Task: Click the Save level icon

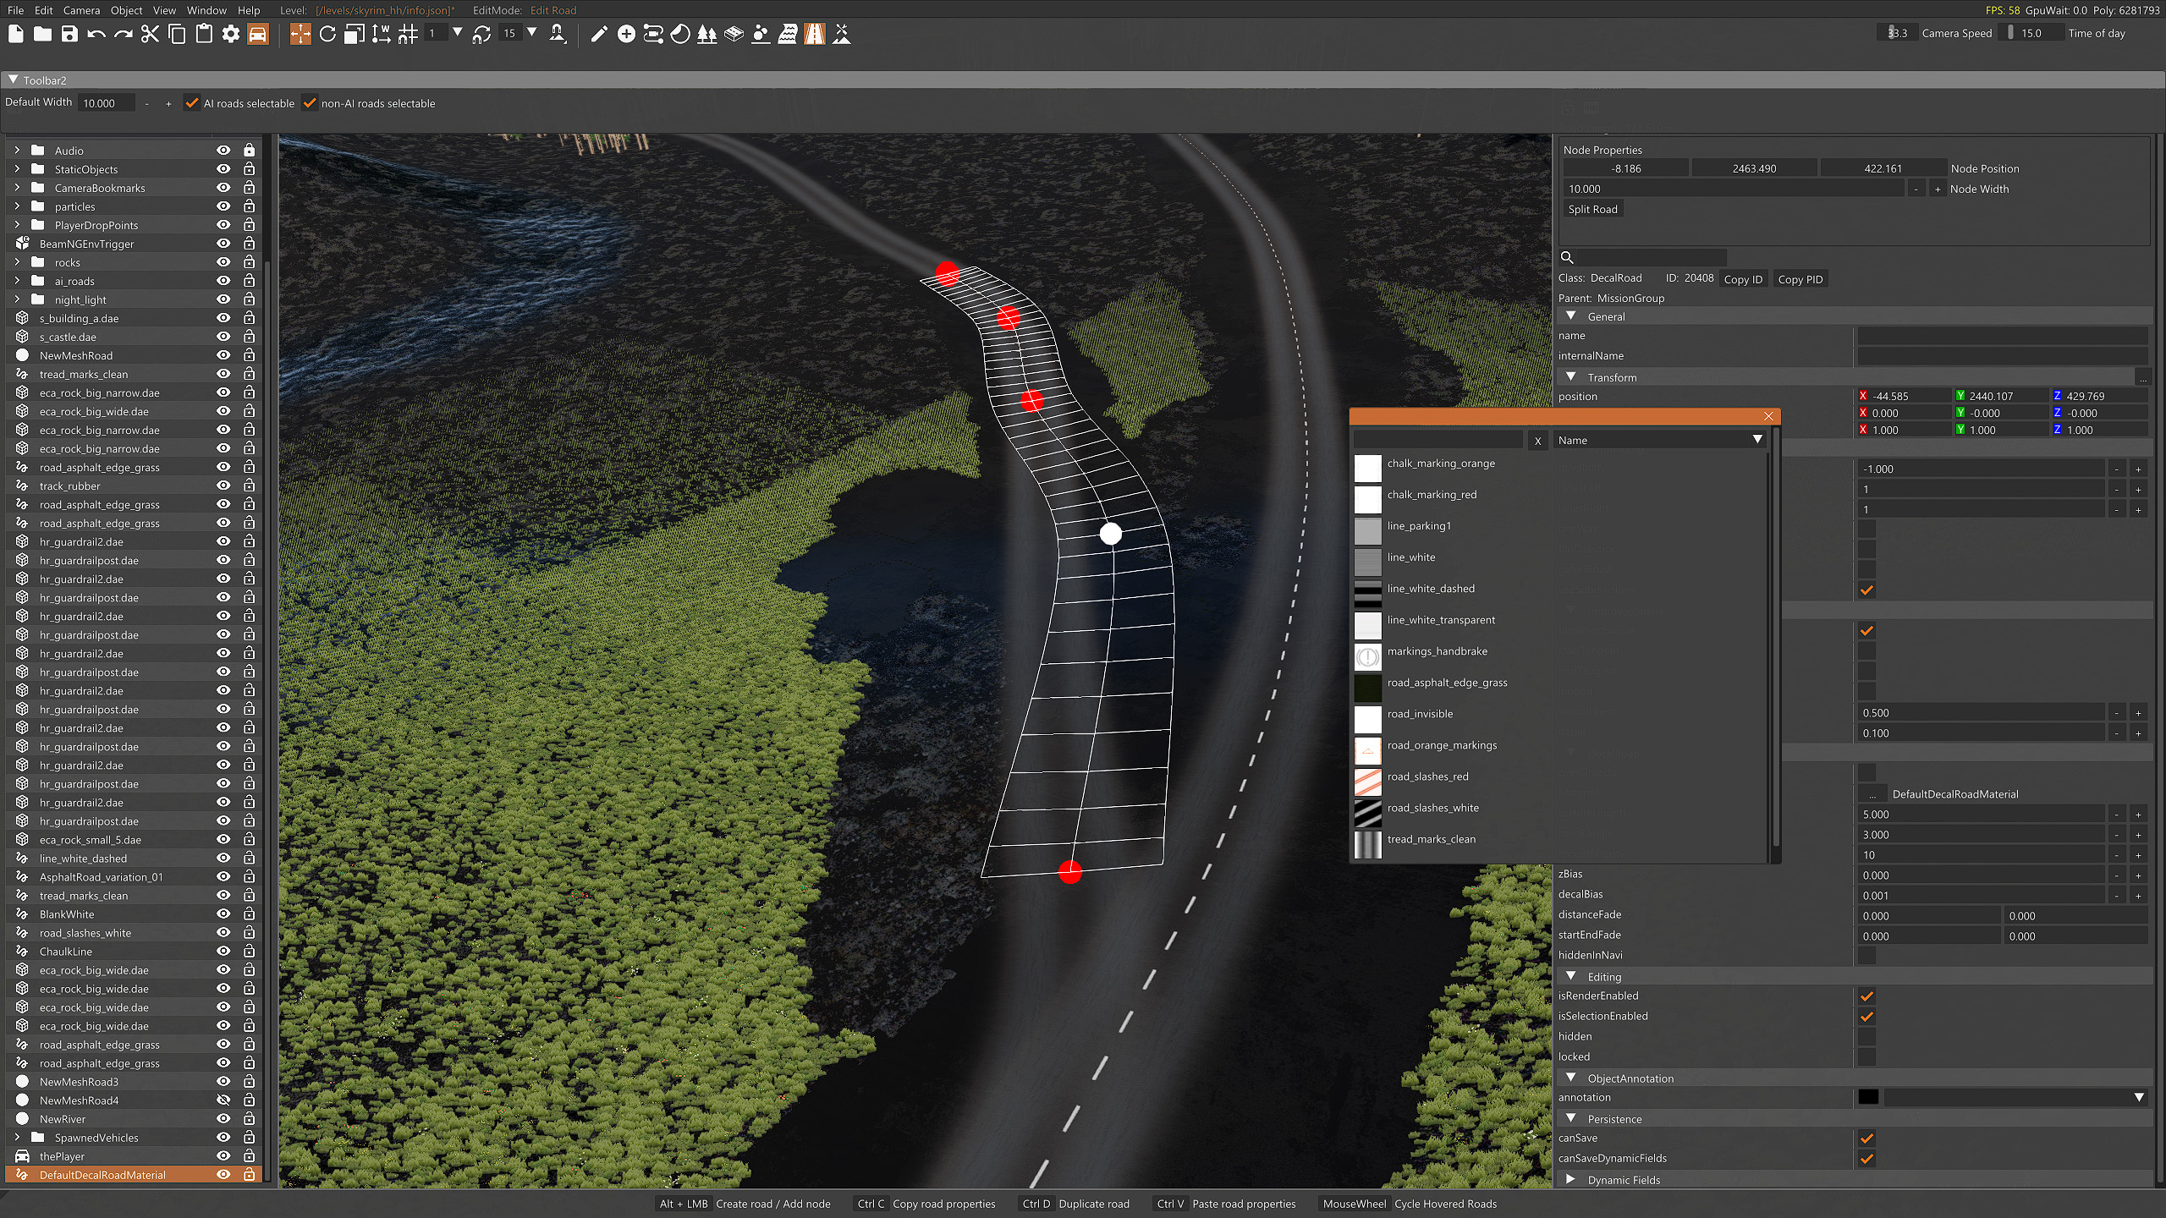Action: point(69,34)
